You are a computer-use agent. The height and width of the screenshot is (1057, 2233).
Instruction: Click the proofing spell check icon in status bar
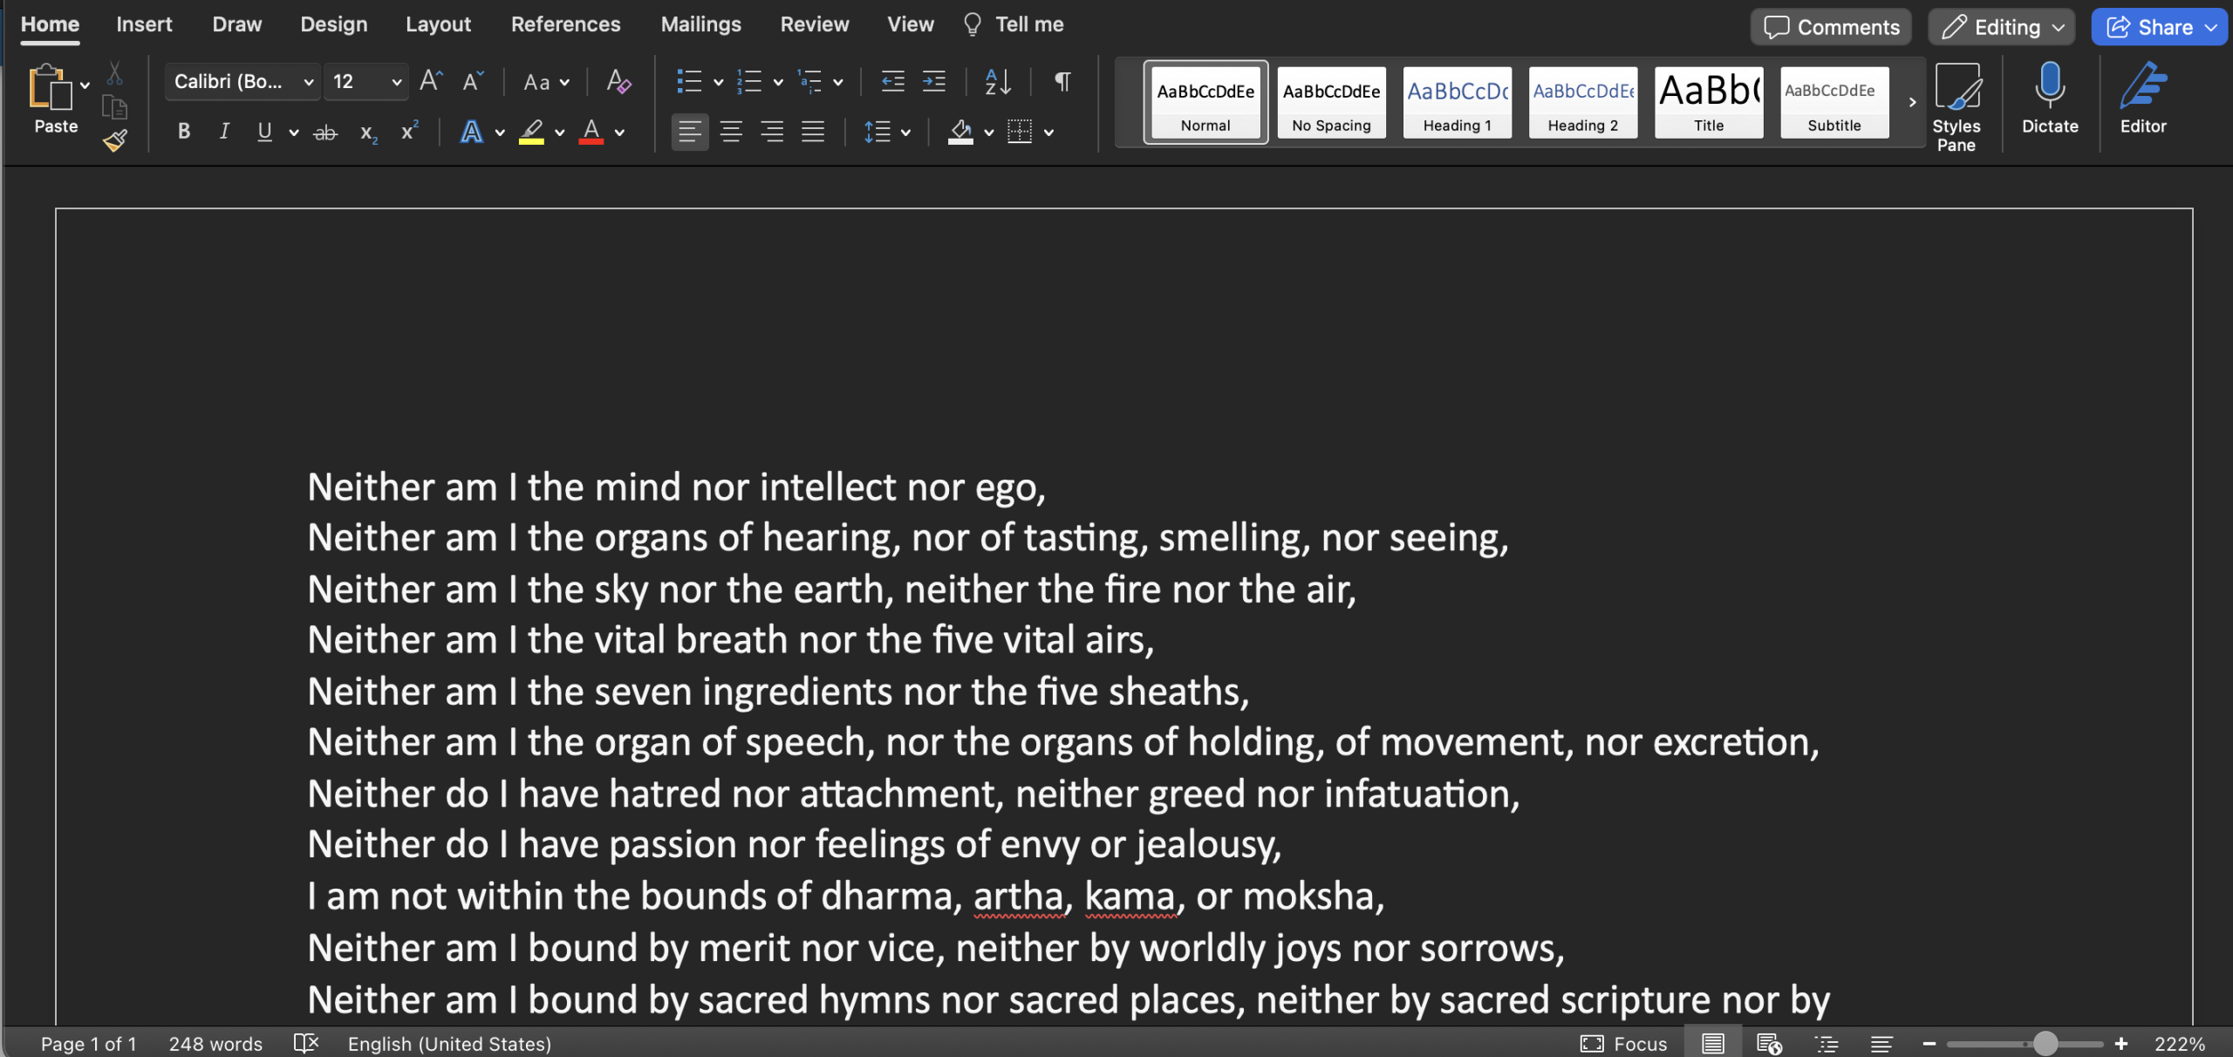tap(306, 1043)
